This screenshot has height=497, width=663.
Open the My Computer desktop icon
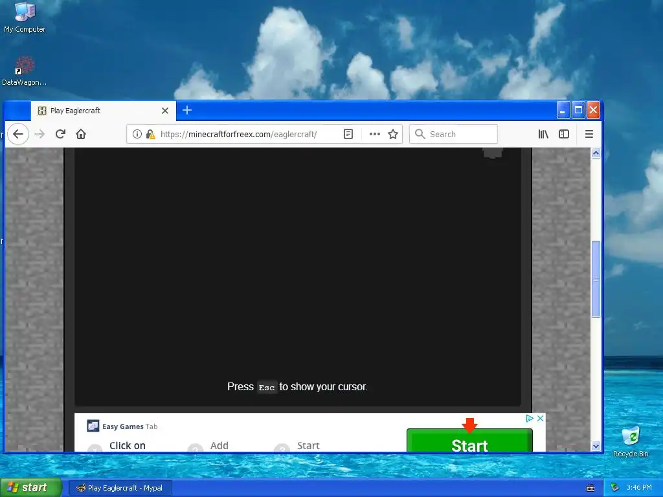[x=25, y=17]
